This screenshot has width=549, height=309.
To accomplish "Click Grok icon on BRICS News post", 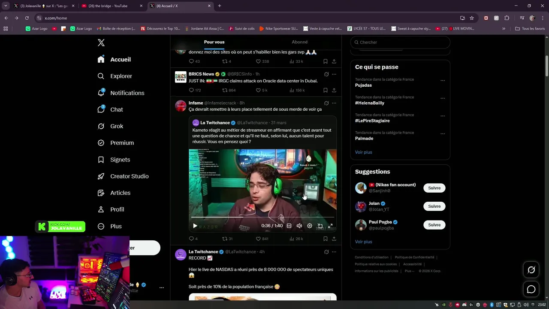I will click(326, 74).
